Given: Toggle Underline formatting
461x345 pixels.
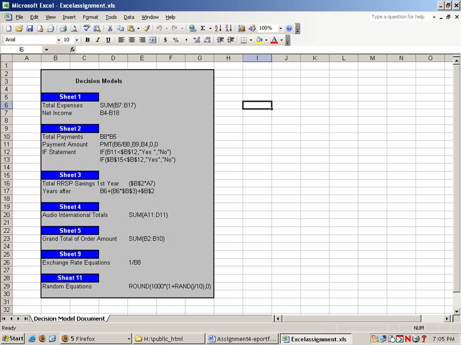Looking at the screenshot, I should click(x=108, y=40).
